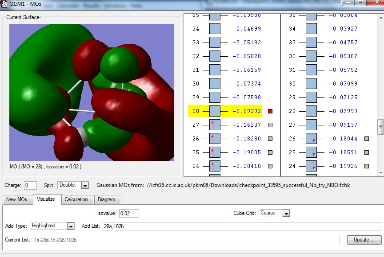Toggle the grey surface marker beside alpha orbital 27
This screenshot has width=384, height=257.
click(270, 125)
